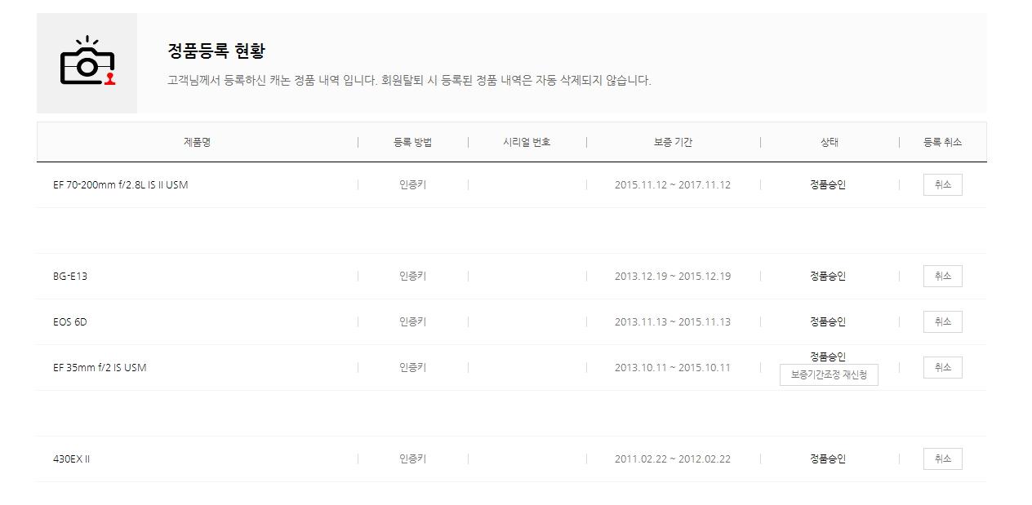
Task: Cancel registration for EF 70-200mm f/2.8L lens
Action: [942, 185]
